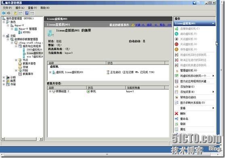Select the 服务器管理器 (HYPER1) root node
225x158 pixels.
tap(20, 19)
